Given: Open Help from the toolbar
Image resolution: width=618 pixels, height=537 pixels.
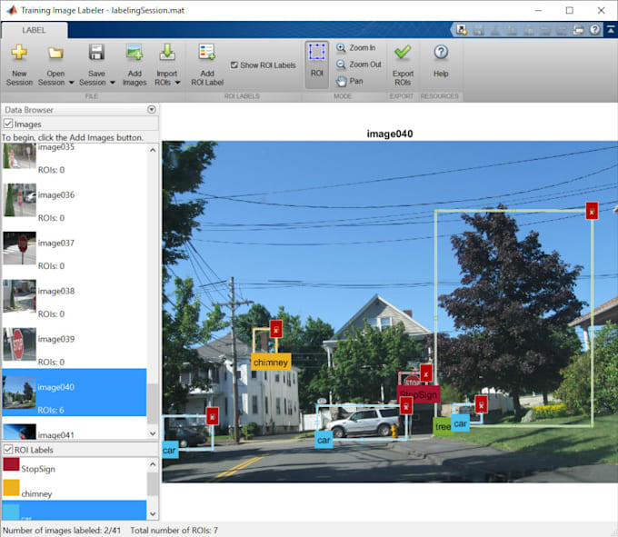Looking at the screenshot, I should pyautogui.click(x=441, y=54).
